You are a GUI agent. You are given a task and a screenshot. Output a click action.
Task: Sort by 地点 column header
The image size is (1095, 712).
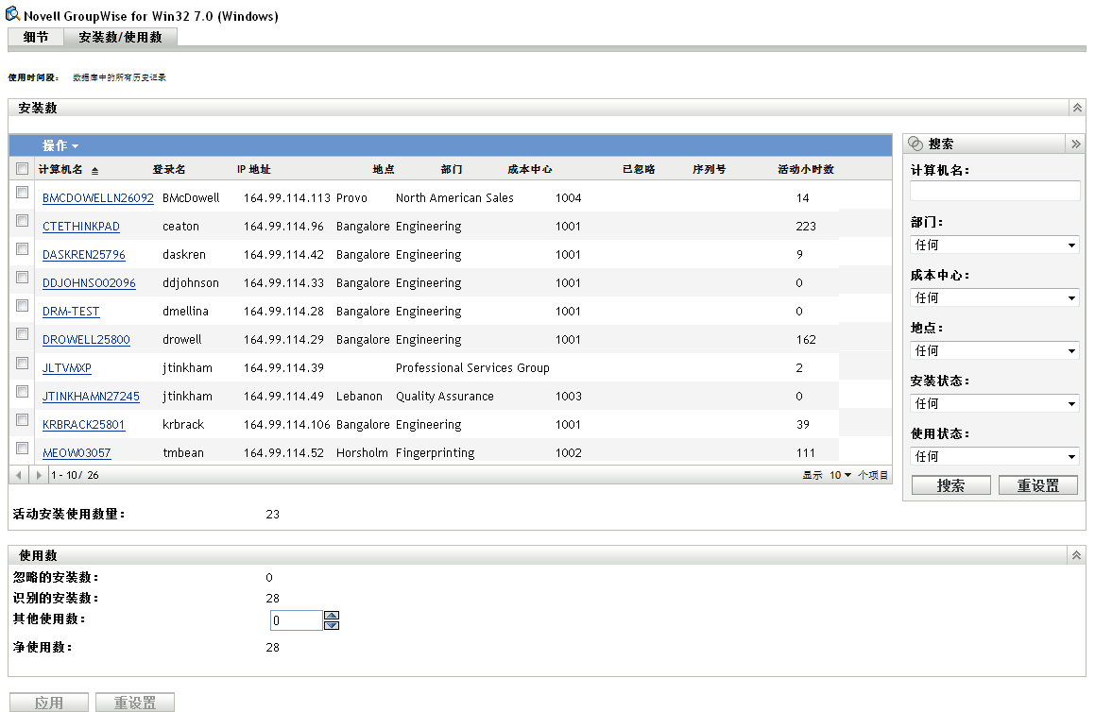(383, 169)
